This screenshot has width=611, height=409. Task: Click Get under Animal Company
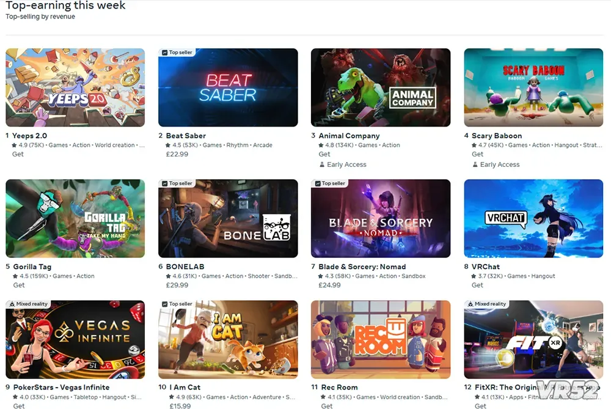[324, 154]
